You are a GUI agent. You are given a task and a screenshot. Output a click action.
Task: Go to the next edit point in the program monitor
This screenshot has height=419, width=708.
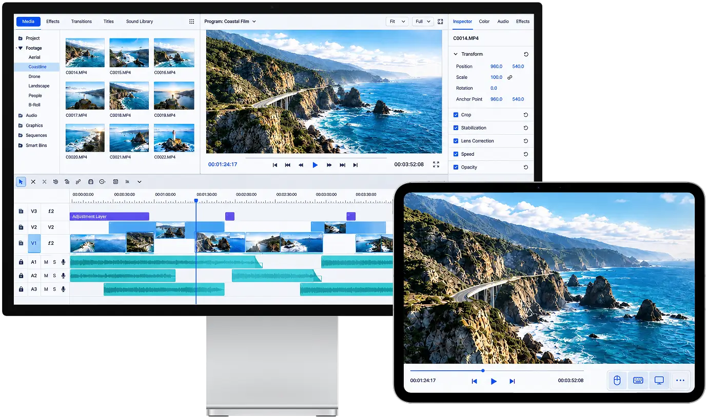pos(342,165)
